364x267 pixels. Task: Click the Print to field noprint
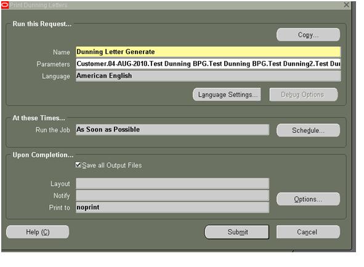pyautogui.click(x=172, y=207)
